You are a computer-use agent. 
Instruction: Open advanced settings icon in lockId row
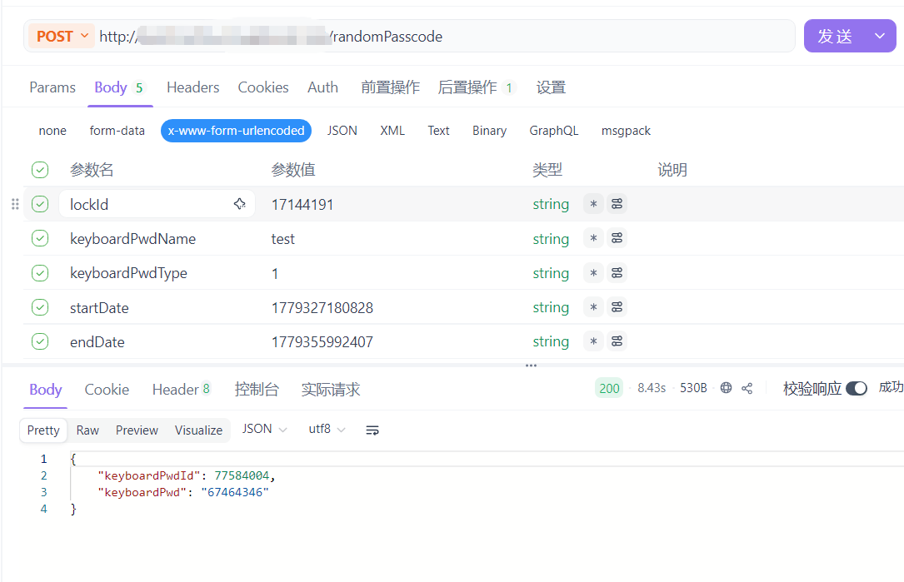(x=617, y=204)
